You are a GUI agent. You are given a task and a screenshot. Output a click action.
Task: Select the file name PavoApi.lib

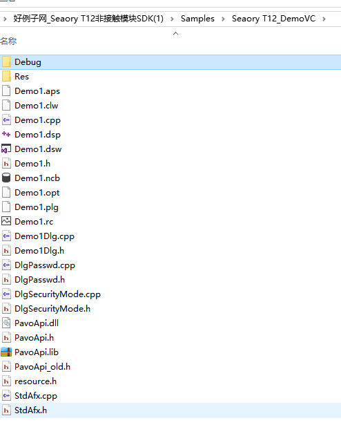(x=37, y=352)
